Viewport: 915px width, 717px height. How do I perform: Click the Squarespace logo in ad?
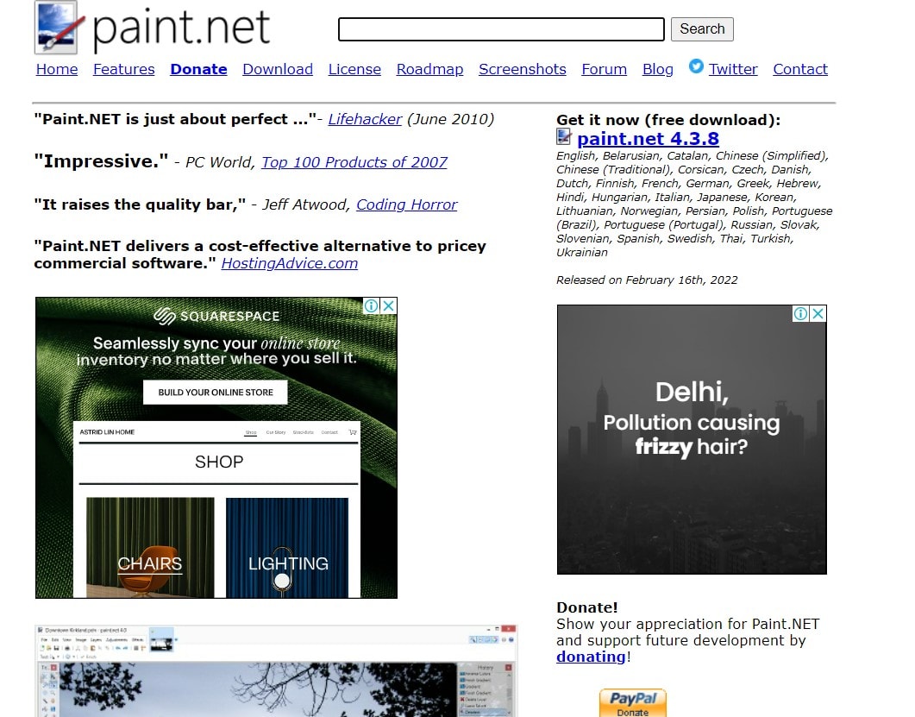[x=216, y=316]
